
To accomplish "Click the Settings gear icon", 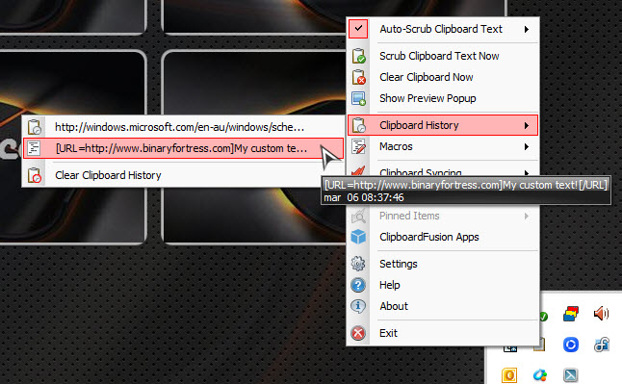I will point(358,264).
